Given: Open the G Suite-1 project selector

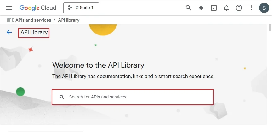Looking at the screenshot, I should click(x=81, y=8).
